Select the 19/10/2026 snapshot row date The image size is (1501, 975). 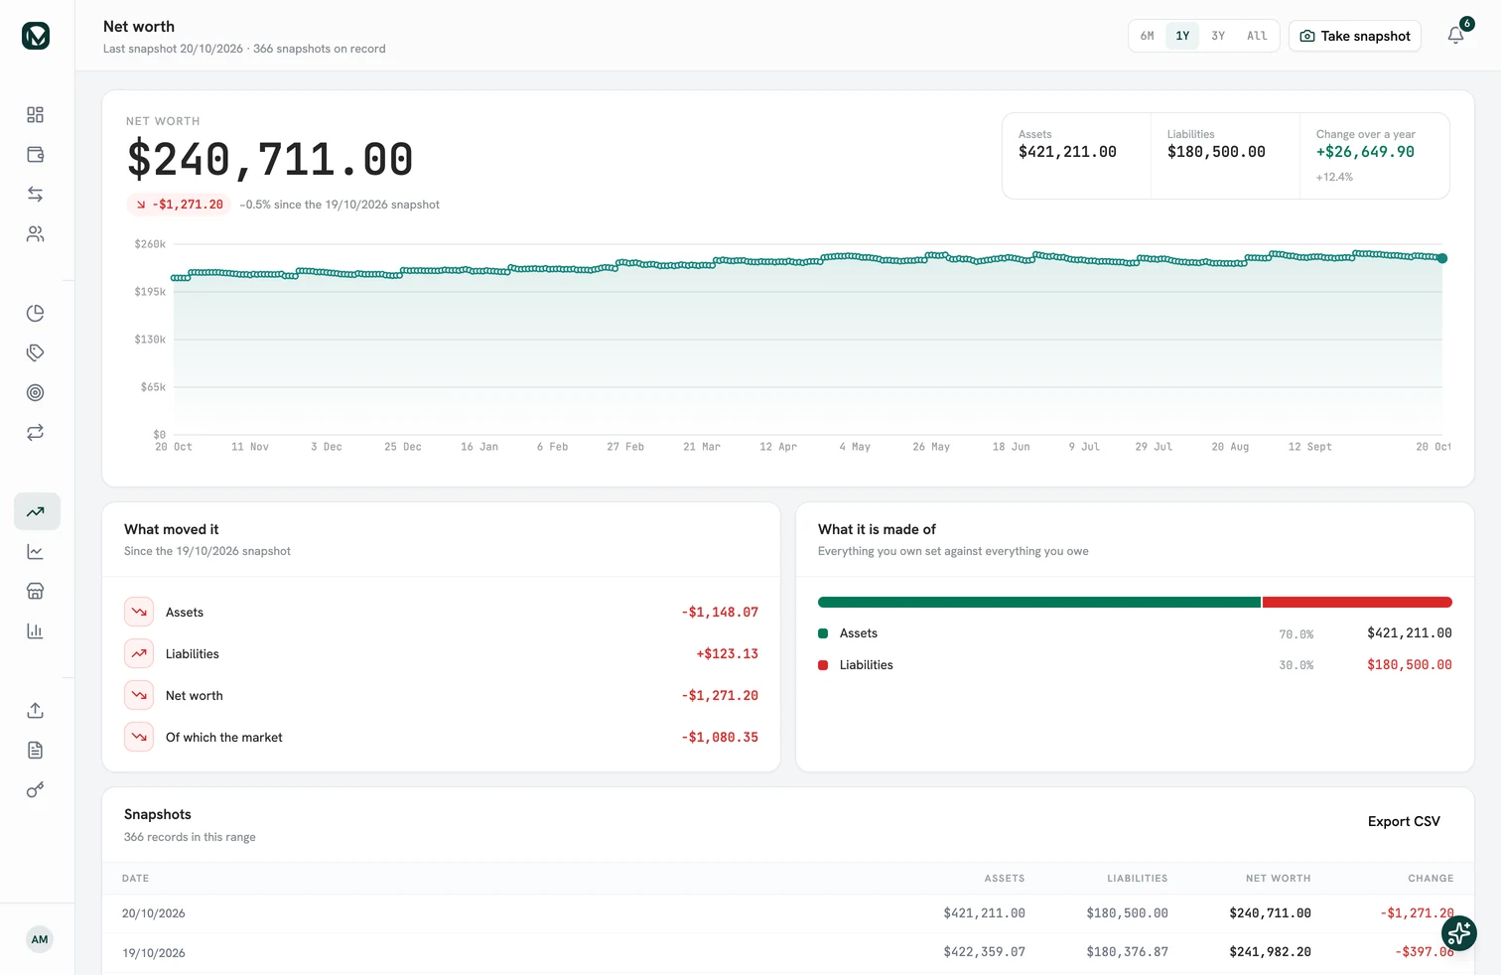coord(154,953)
